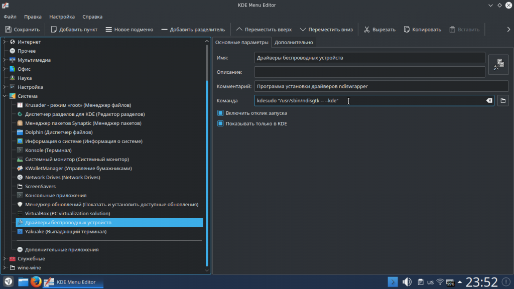Click the volume icon in system tray
514x289 pixels.
(x=407, y=282)
